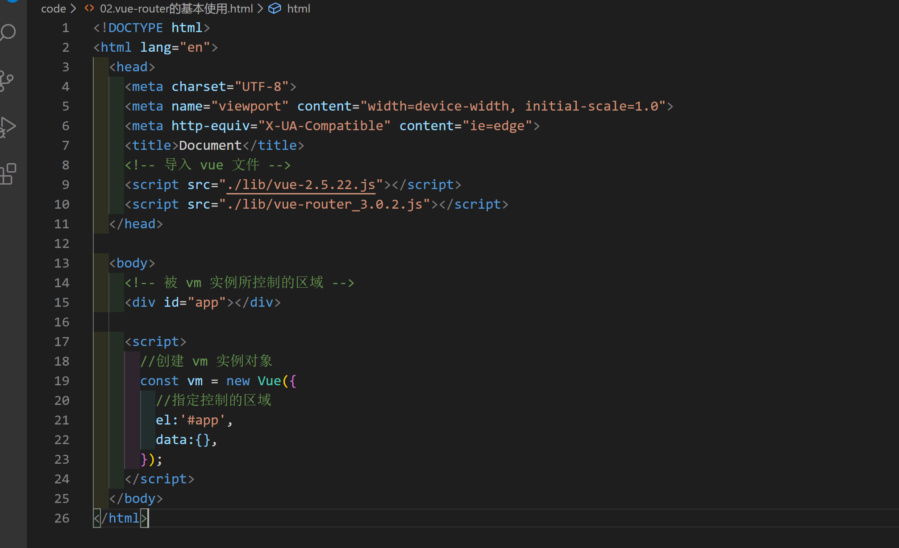Open the Search view in activity bar
Image resolution: width=899 pixels, height=548 pixels.
(x=8, y=33)
